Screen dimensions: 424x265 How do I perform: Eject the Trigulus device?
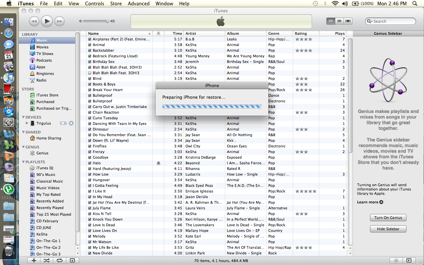pyautogui.click(x=71, y=123)
